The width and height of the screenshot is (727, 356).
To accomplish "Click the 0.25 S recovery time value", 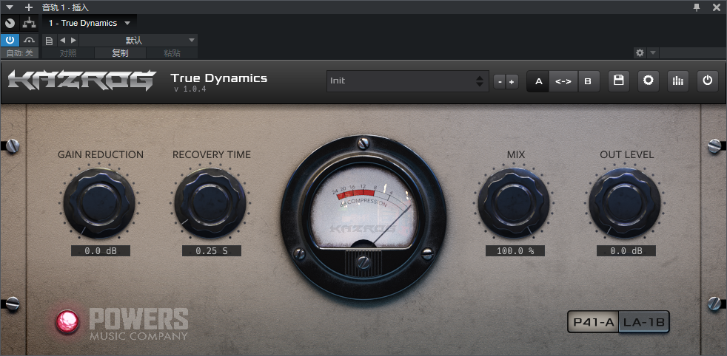I will (x=212, y=250).
